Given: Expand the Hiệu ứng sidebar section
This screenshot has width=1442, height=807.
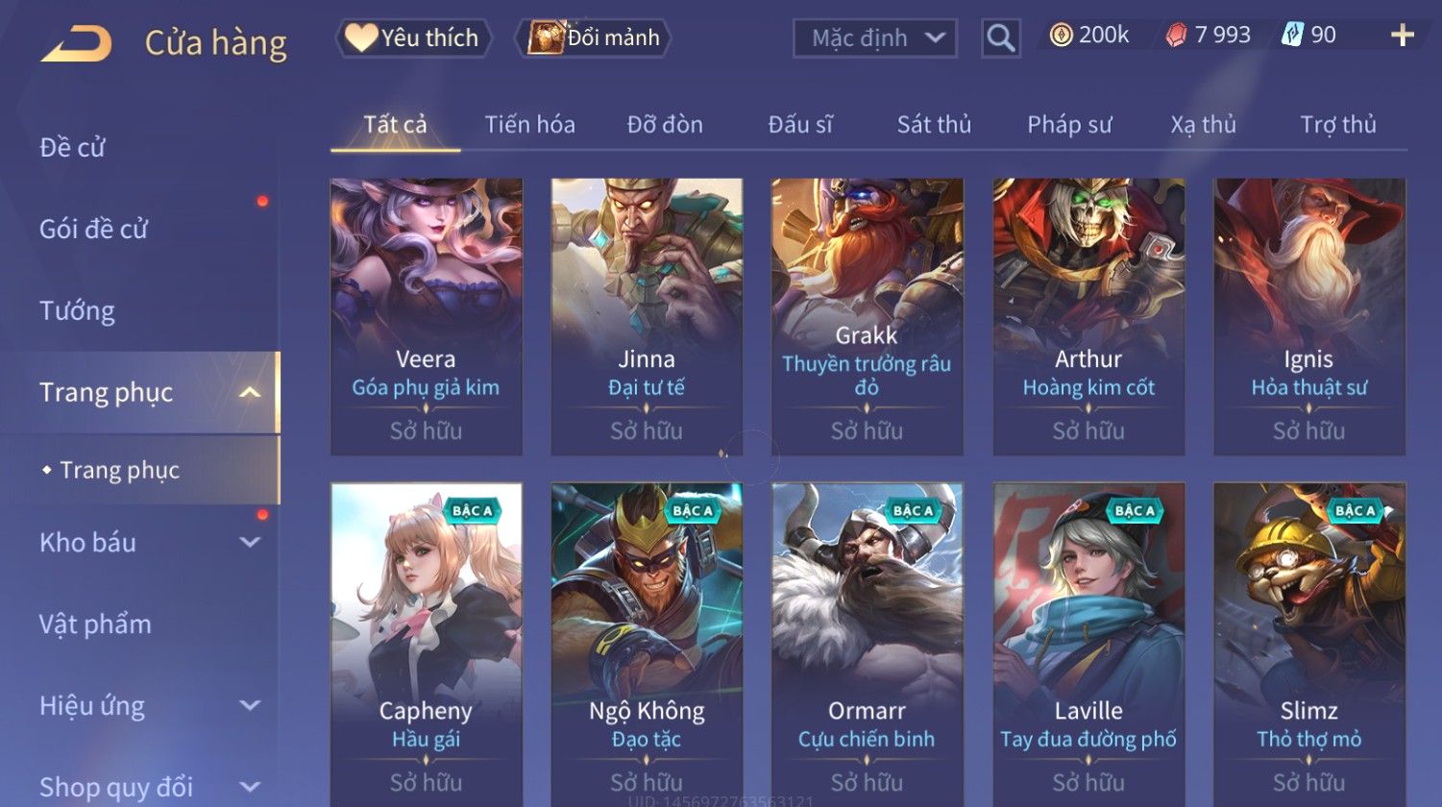Looking at the screenshot, I should pyautogui.click(x=250, y=705).
